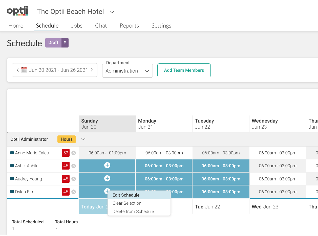Remove Ashik Ashik from schedule
318x236 pixels.
74,166
